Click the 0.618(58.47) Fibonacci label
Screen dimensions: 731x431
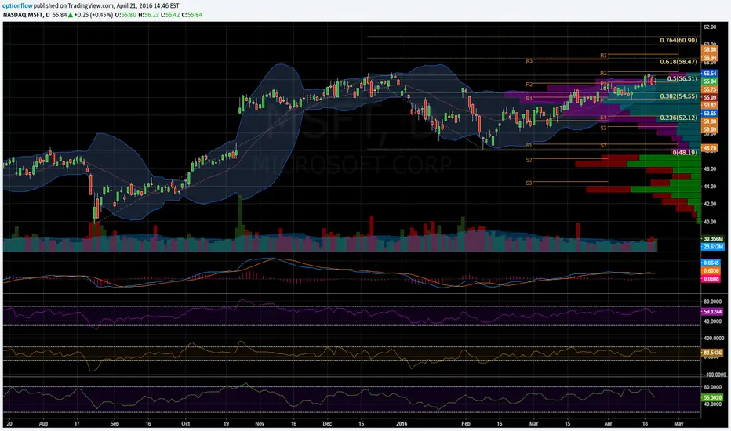coord(678,61)
